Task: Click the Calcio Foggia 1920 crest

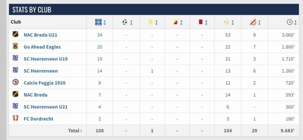Action: click(15, 82)
